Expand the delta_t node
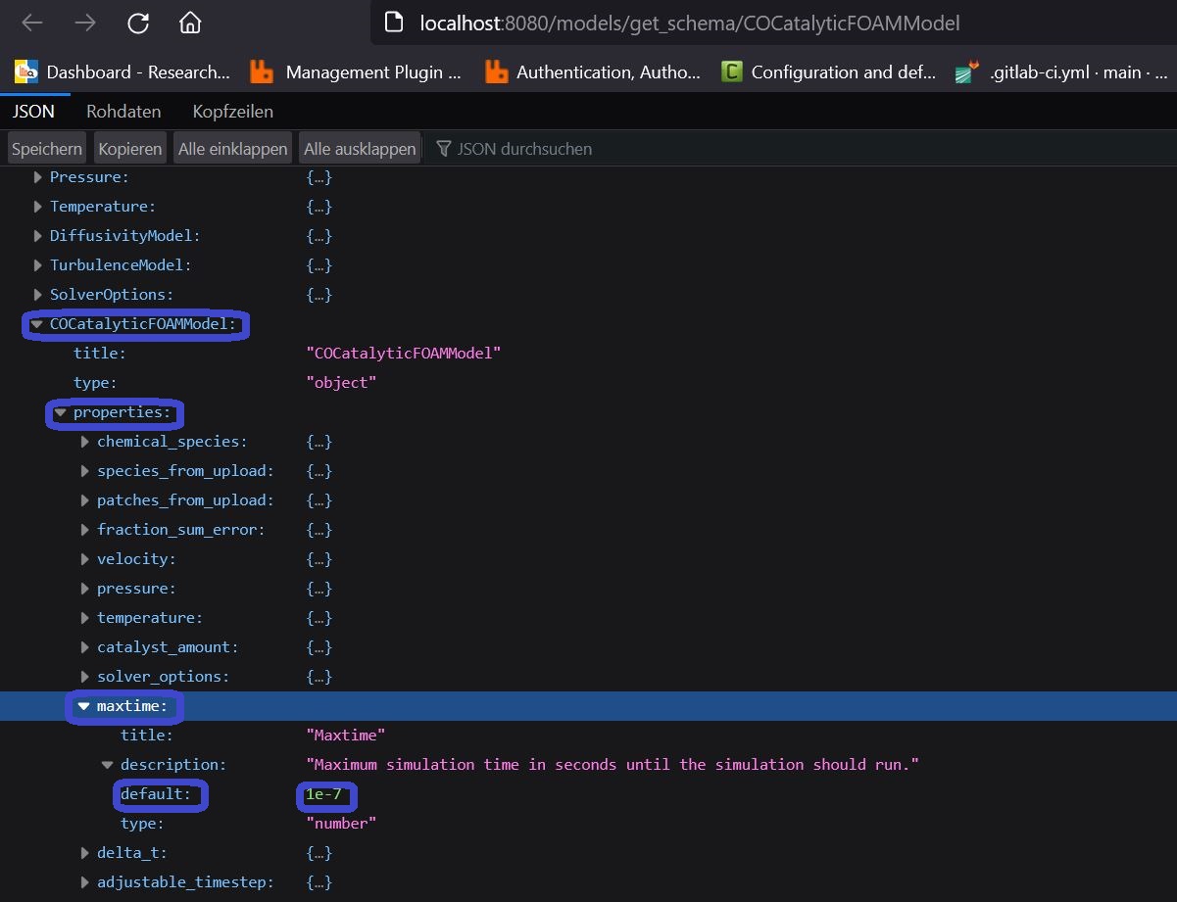The width and height of the screenshot is (1177, 902). pyautogui.click(x=85, y=853)
